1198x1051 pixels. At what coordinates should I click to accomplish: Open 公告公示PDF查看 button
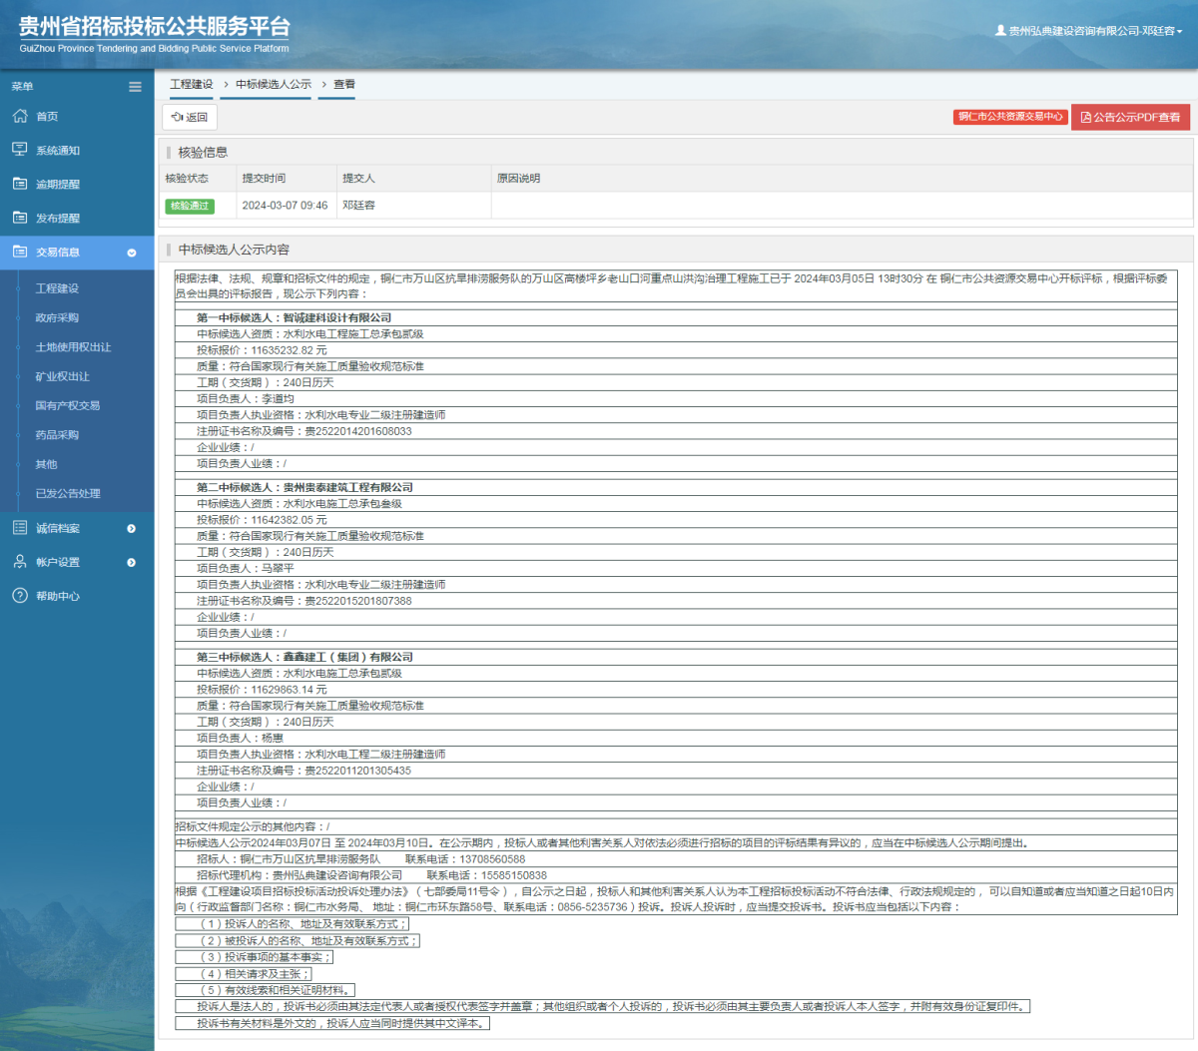pyautogui.click(x=1131, y=118)
